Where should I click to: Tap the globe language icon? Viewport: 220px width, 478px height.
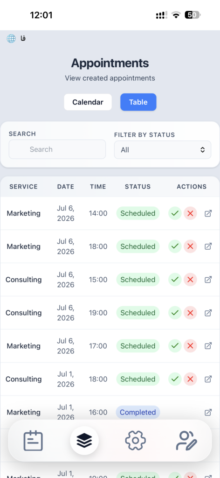(11, 38)
